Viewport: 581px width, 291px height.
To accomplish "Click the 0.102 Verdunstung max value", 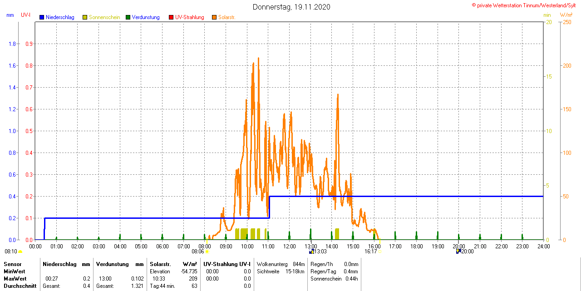I will tap(137, 279).
